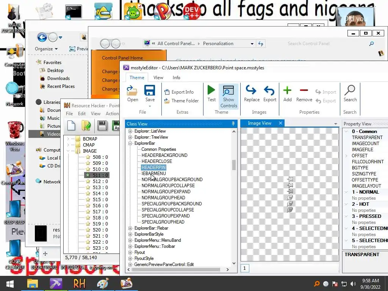The height and width of the screenshot is (291, 388).
Task: Expand the ExplorerBar::Rebar class node
Action: [130, 228]
